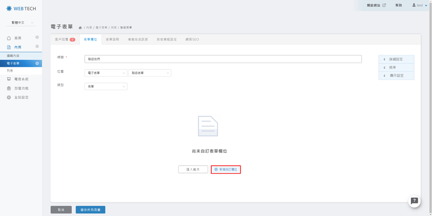The image size is (432, 216).
Task: Expand the 聯絡表單 position dropdown
Action: point(150,73)
